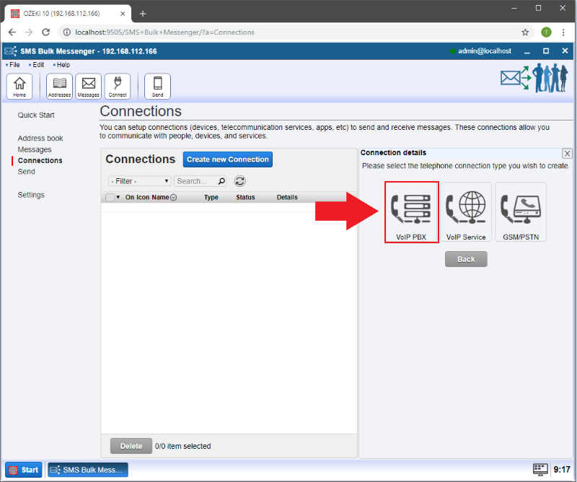Choose the GSM/PSTN connection type
The image size is (577, 482).
[521, 212]
